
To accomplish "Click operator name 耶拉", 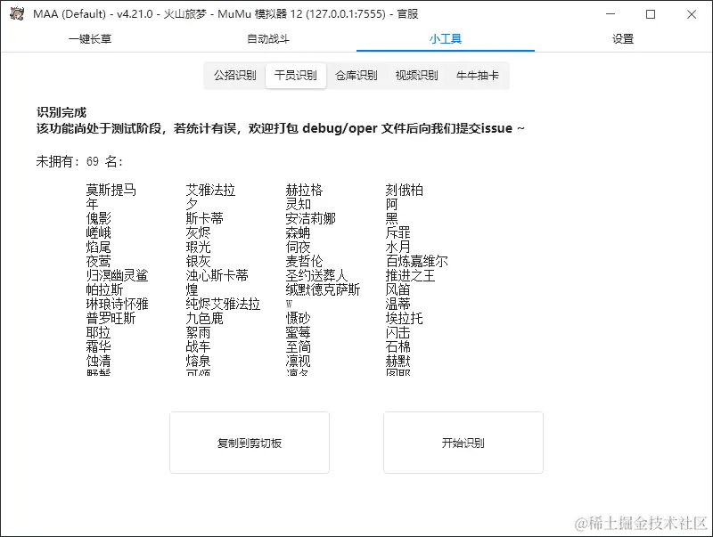I will [x=99, y=332].
